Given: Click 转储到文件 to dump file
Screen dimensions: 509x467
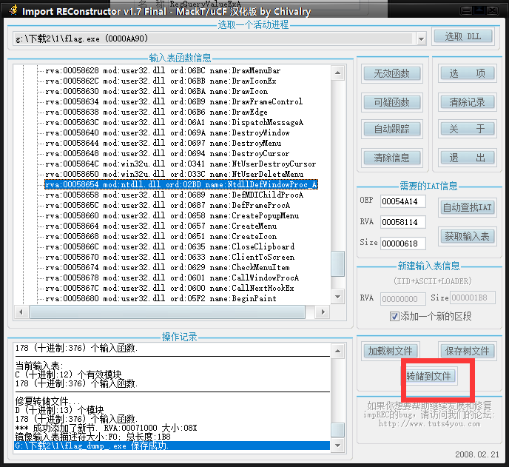Looking at the screenshot, I should (429, 376).
